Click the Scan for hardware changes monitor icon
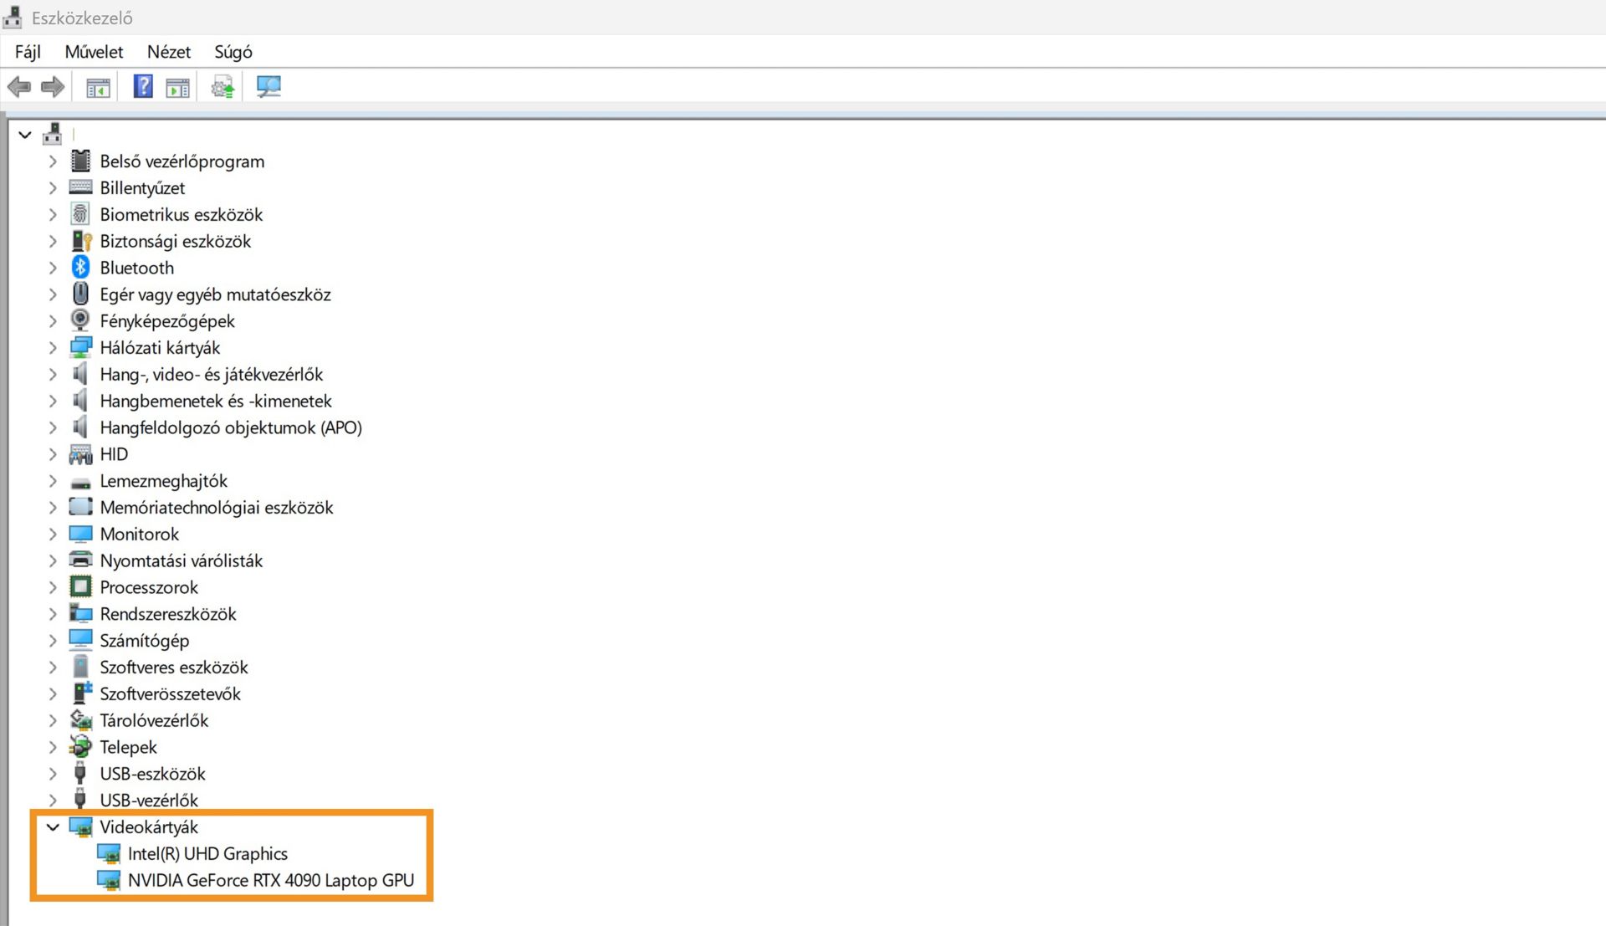 point(269,86)
